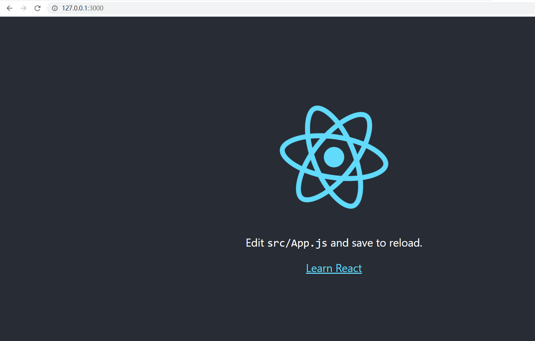Reload the page with the refresh icon
The height and width of the screenshot is (341, 535).
[38, 8]
